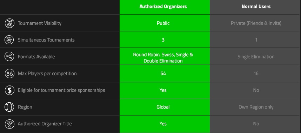
Task: Click the 64 max players value
Action: (x=163, y=73)
